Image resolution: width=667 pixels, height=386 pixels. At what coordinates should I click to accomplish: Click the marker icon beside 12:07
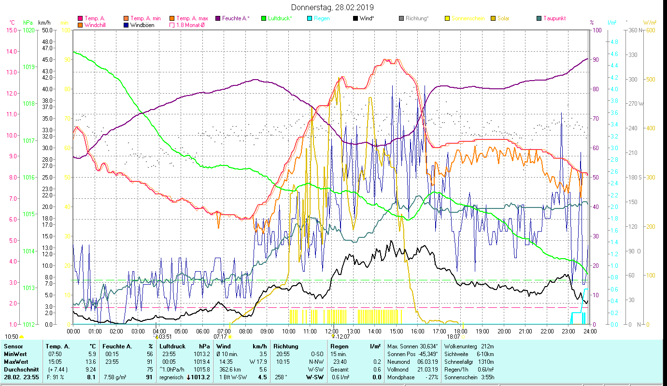click(x=333, y=336)
